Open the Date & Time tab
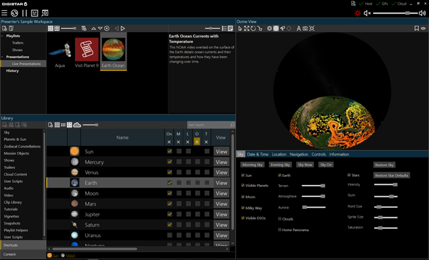Screen dimensions: 429x260 257,154
